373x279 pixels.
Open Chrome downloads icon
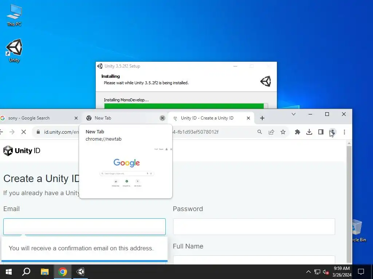point(309,132)
